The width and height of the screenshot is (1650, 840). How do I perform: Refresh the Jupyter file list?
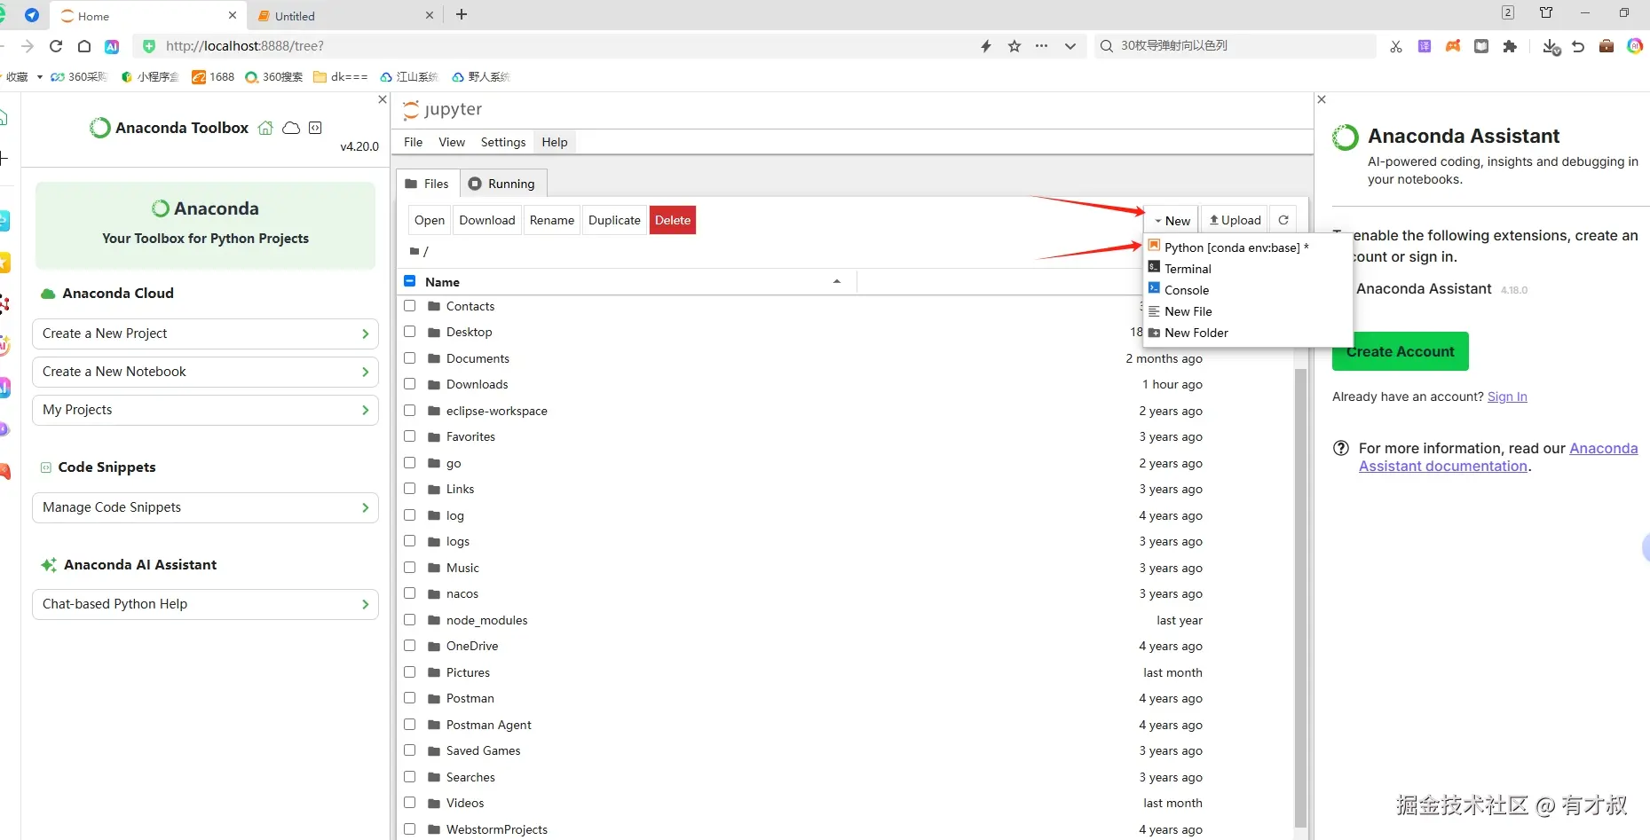1283,220
